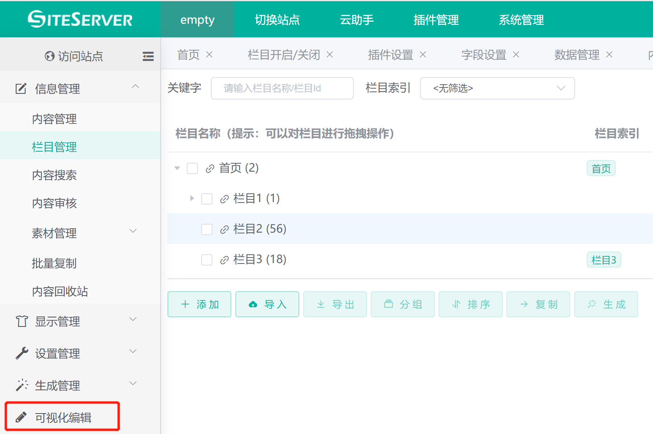Close the 栏目开启/关闭 tab
The height and width of the screenshot is (434, 653).
coord(330,55)
